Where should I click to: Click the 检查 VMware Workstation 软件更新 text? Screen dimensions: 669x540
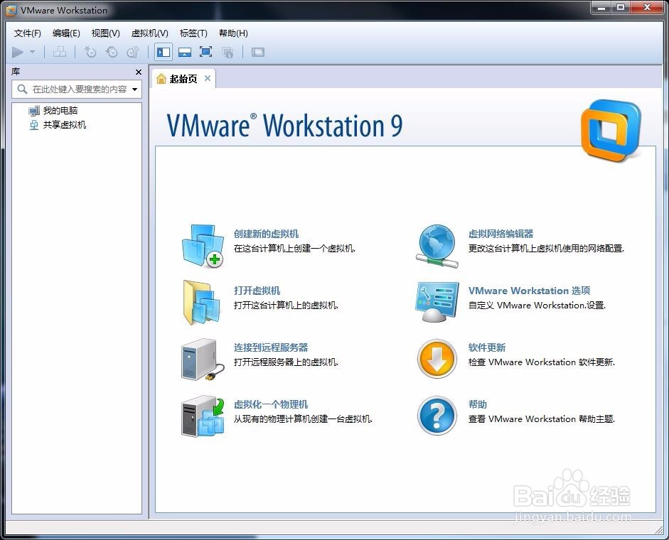point(542,362)
